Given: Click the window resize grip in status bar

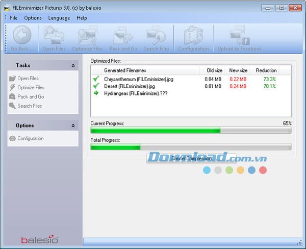Looking at the screenshot, I should [x=299, y=242].
